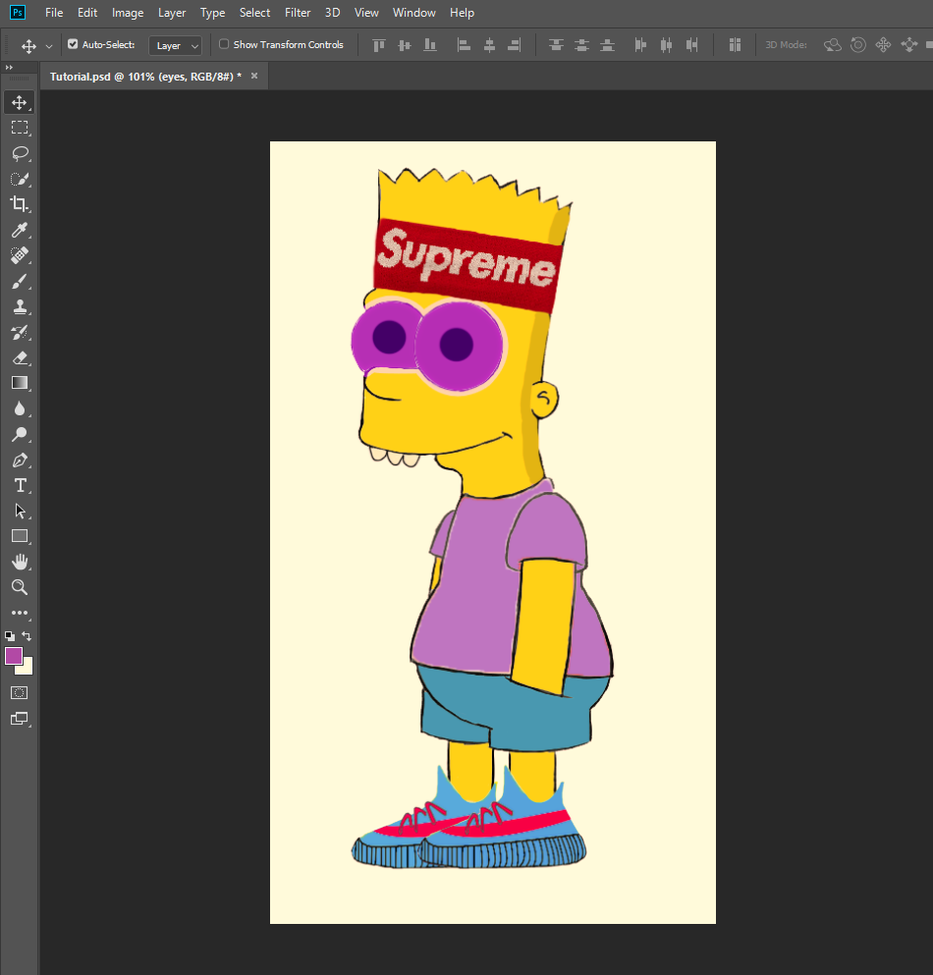Image resolution: width=933 pixels, height=975 pixels.
Task: Choose the Pen tool
Action: pyautogui.click(x=19, y=460)
